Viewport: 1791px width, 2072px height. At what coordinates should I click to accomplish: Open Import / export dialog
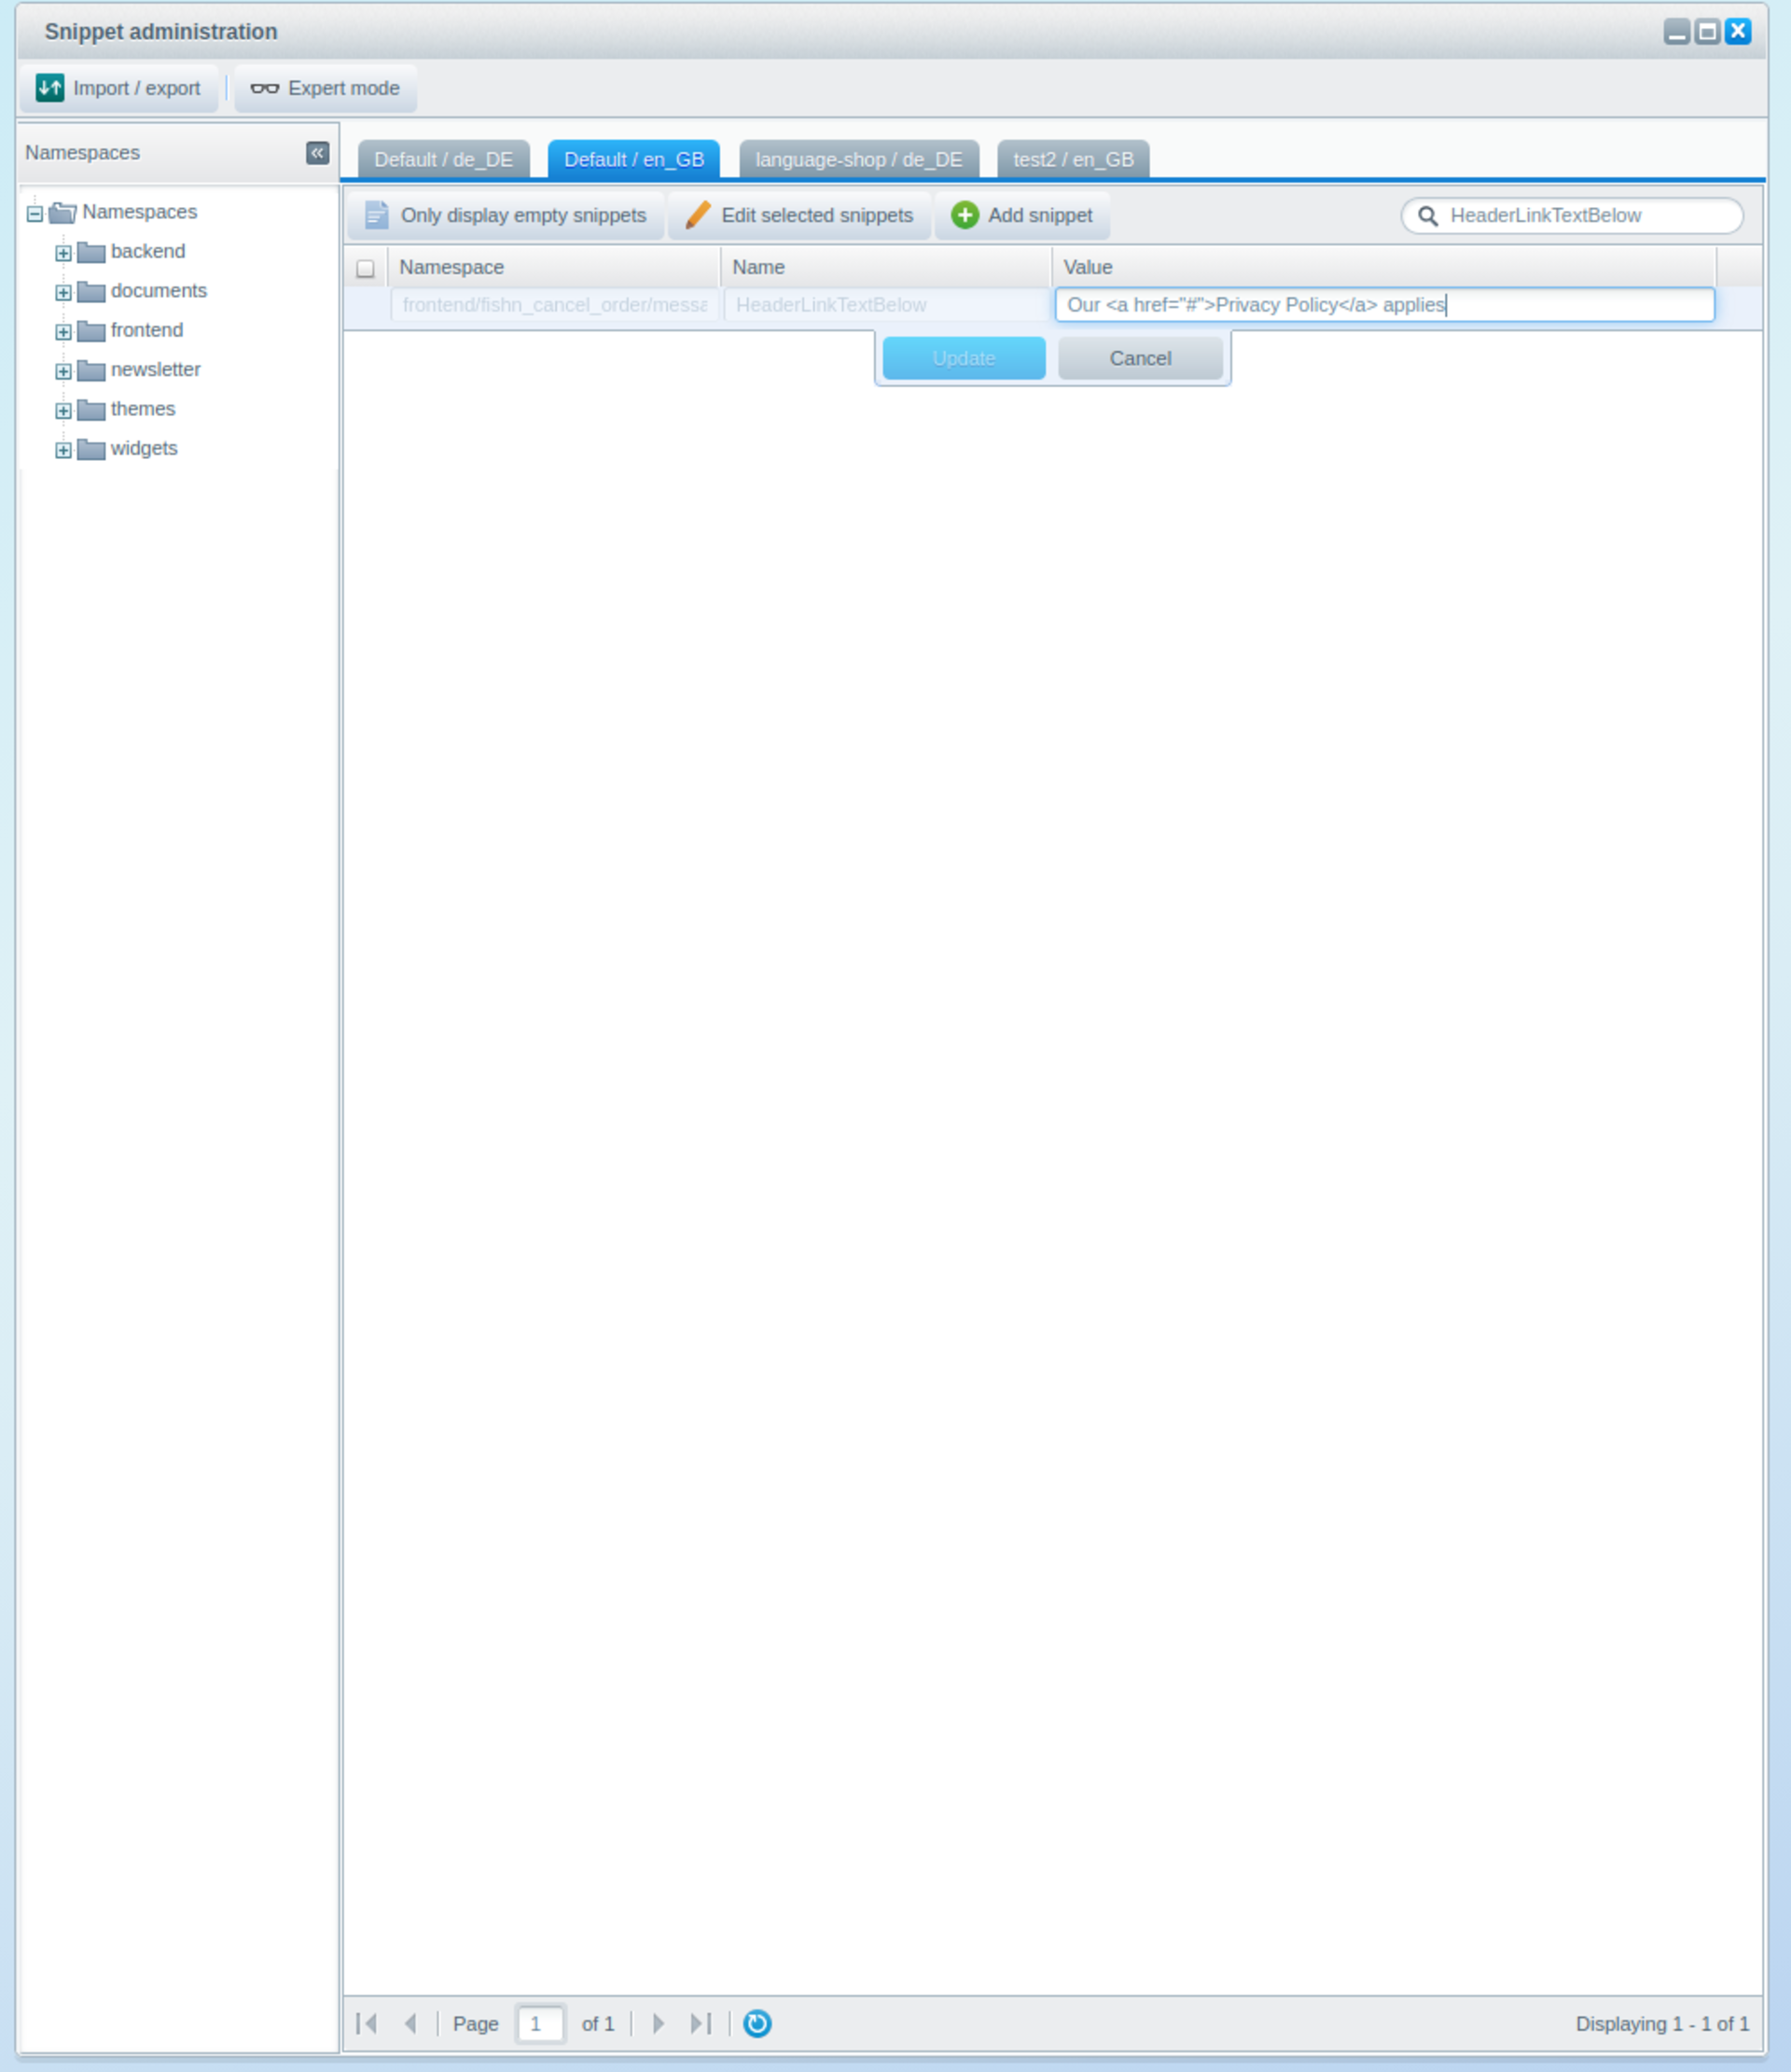[x=118, y=88]
